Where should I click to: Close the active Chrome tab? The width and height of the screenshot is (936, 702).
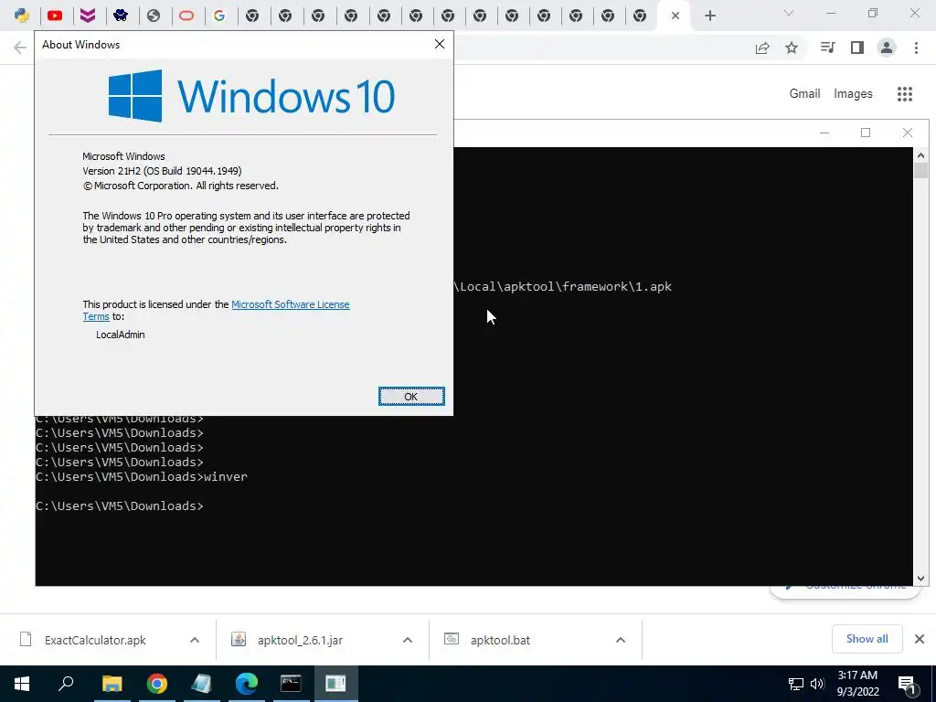click(675, 16)
